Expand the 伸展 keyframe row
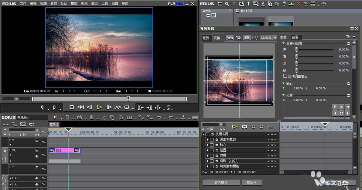Screen dimensions: 362x190 tap(208, 156)
